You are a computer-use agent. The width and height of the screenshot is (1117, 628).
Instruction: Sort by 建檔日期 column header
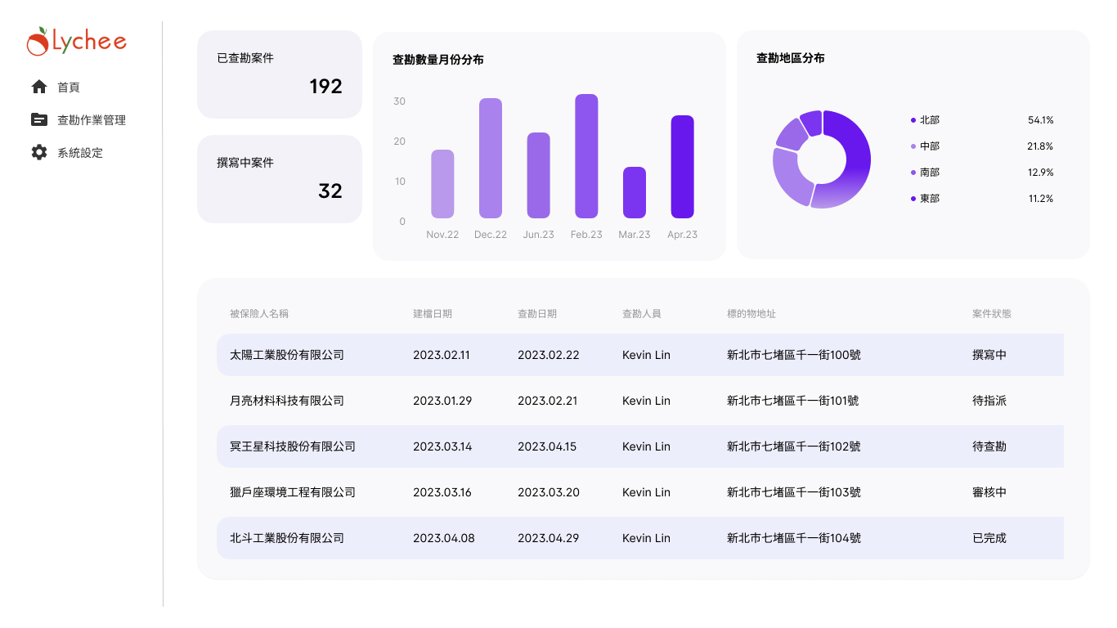point(433,313)
